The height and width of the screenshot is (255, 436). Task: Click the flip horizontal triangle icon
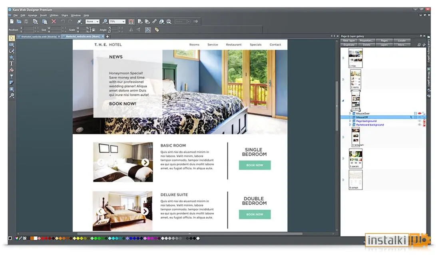[x=131, y=30]
